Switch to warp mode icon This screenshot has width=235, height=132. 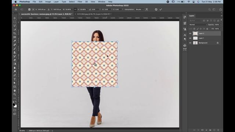click(147, 10)
